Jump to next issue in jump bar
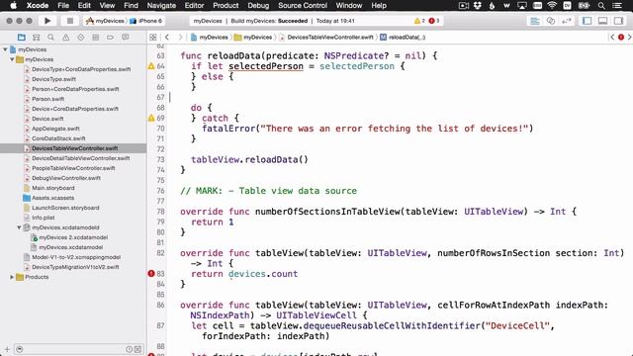 (x=629, y=38)
